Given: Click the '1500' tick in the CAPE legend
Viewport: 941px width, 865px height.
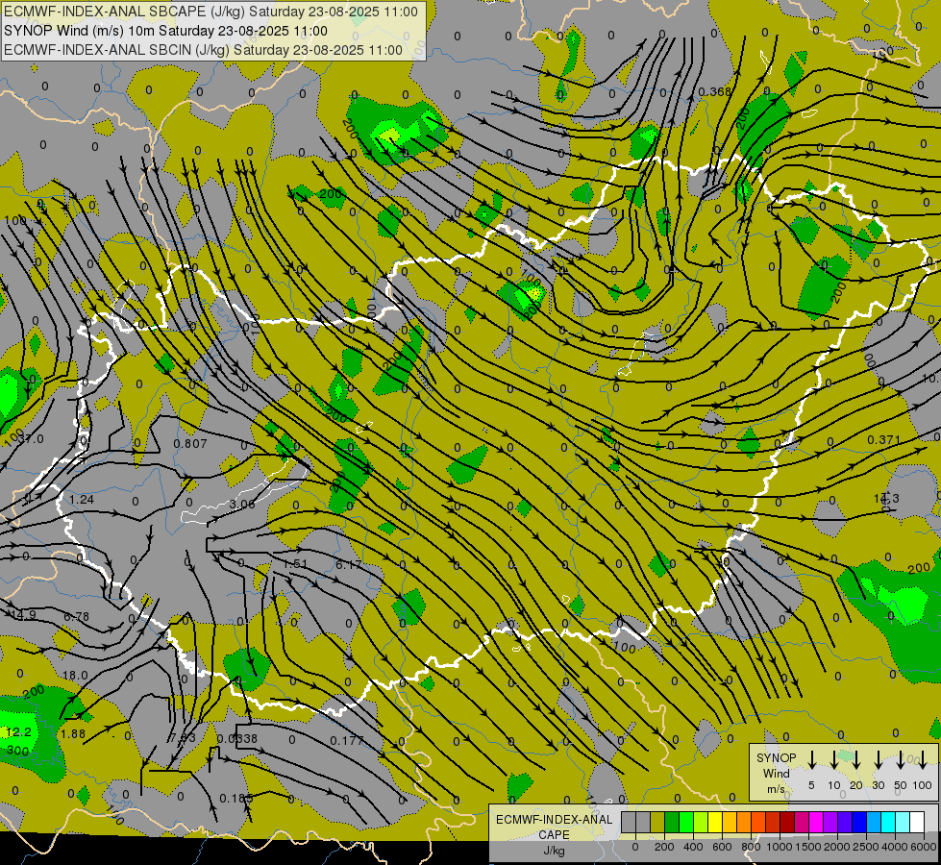Looking at the screenshot, I should (x=808, y=847).
